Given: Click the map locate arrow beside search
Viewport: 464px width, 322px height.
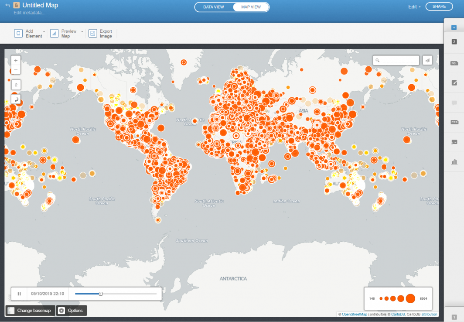Looking at the screenshot, I should pyautogui.click(x=427, y=60).
